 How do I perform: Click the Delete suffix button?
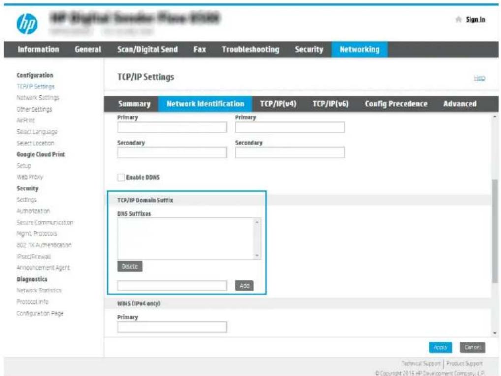coord(130,266)
